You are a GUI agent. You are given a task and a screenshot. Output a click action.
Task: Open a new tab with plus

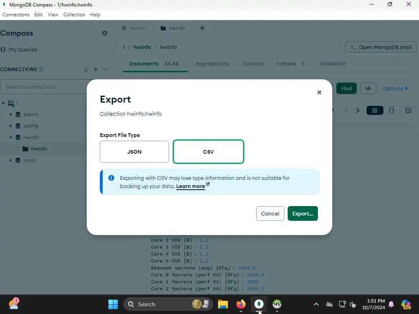202,28
